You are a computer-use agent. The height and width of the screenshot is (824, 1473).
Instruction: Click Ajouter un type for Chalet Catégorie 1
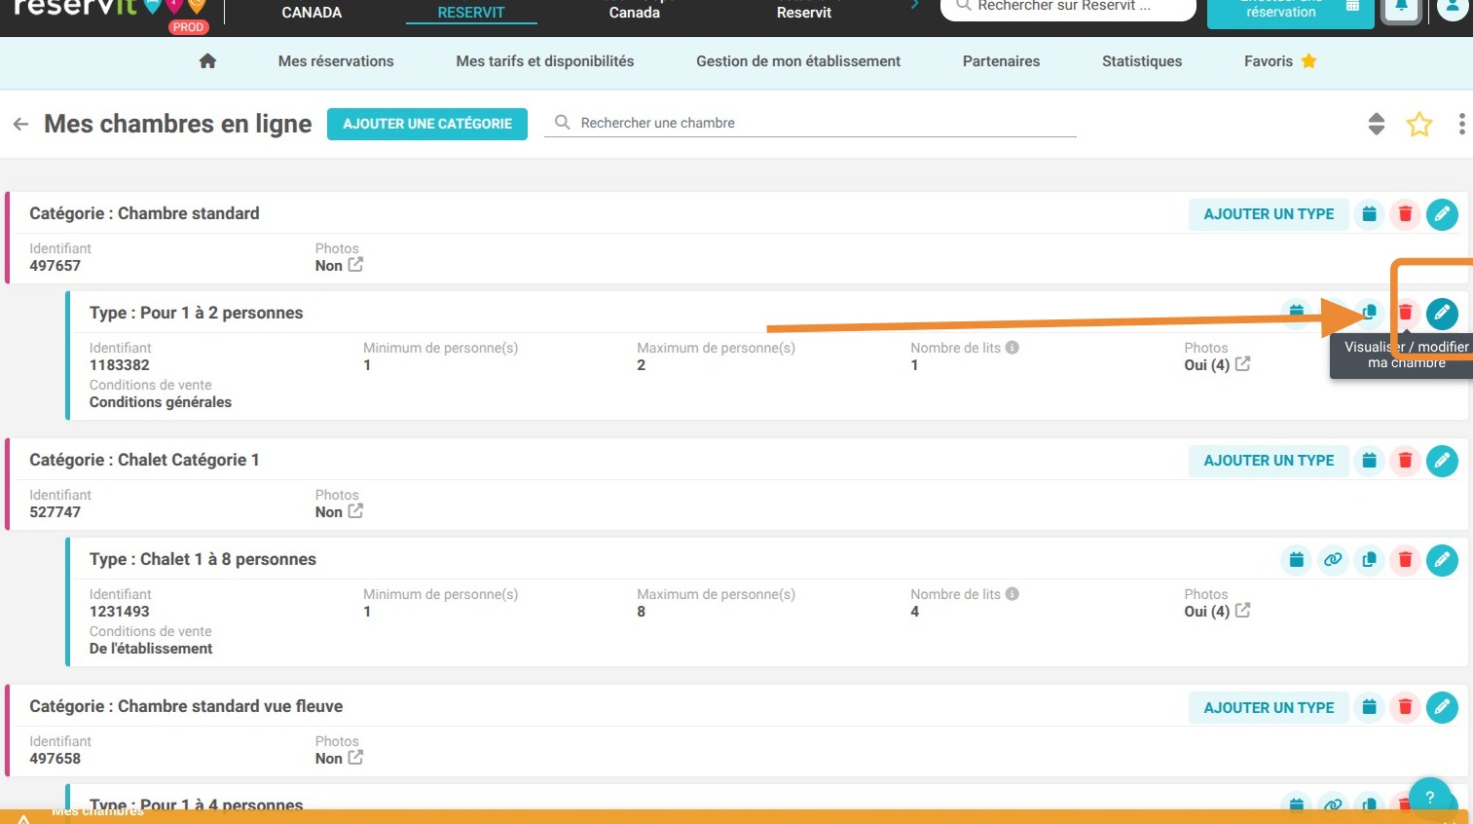(1269, 461)
